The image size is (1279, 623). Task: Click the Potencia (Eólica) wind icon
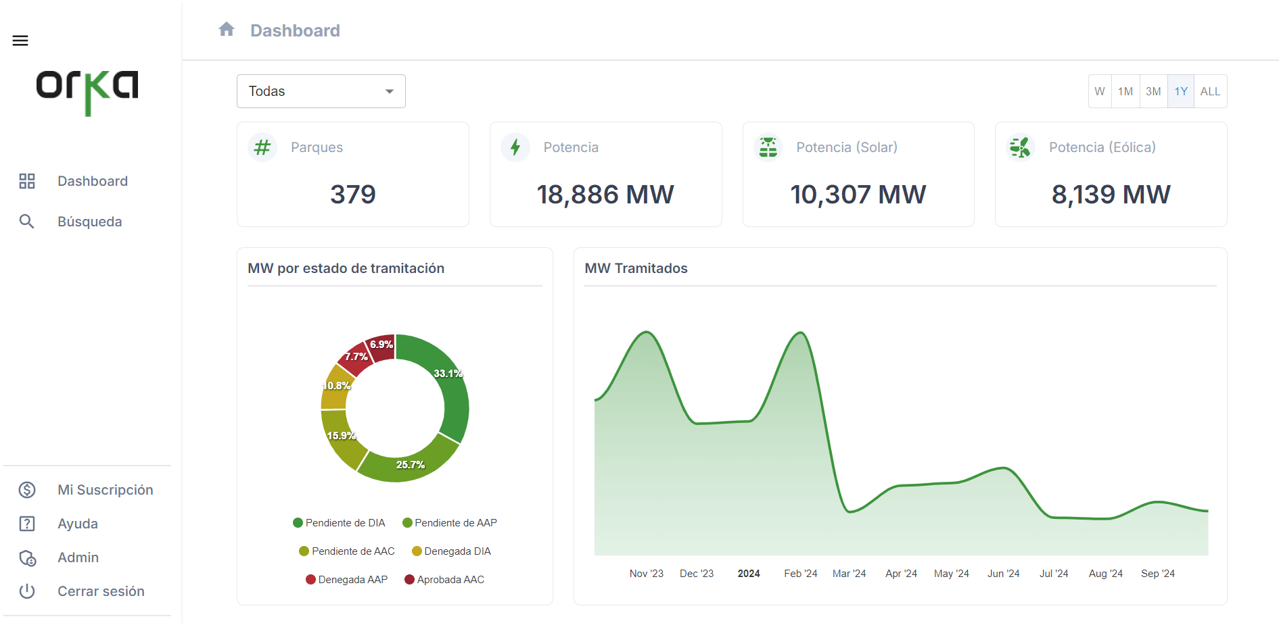[1021, 147]
